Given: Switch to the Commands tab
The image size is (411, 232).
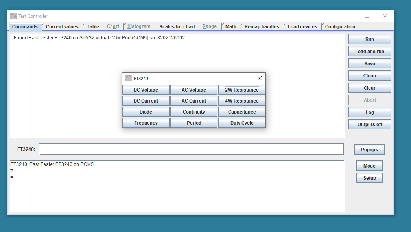Looking at the screenshot, I should tap(25, 27).
